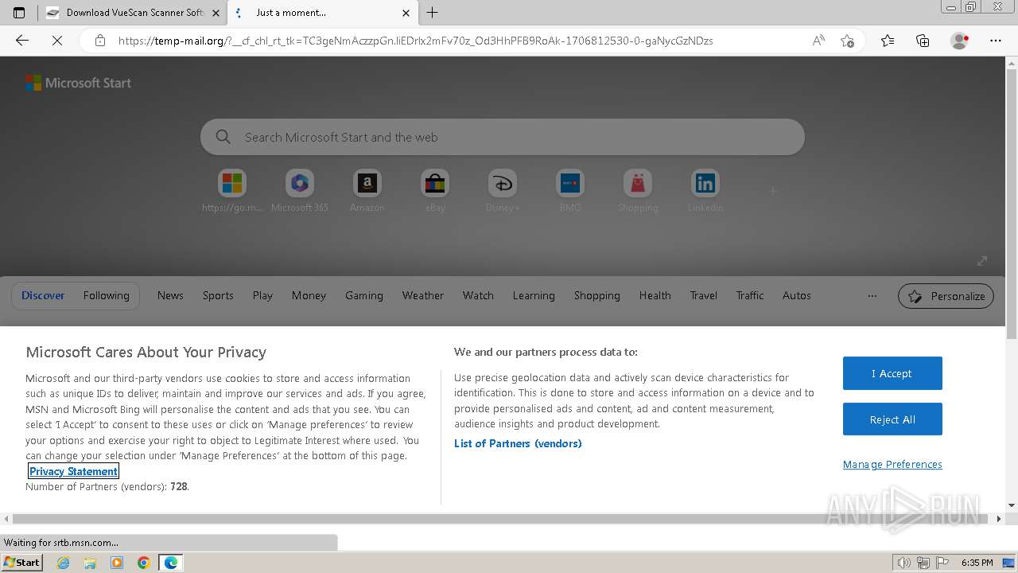Open the volume tray icon
Viewport: 1018px width, 573px height.
(x=904, y=563)
